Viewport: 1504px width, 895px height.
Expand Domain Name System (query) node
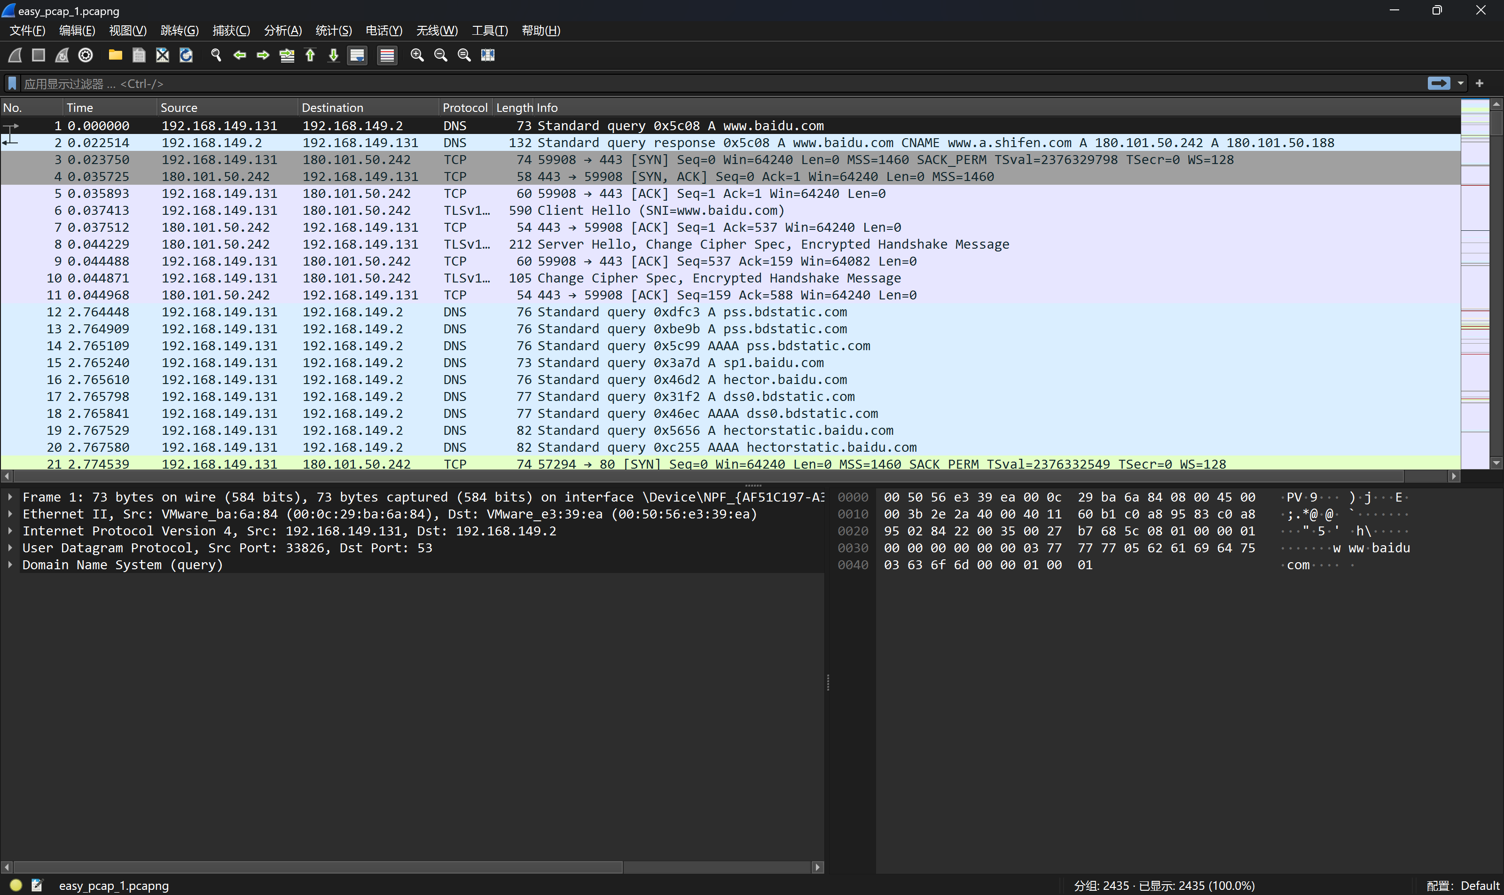(x=10, y=565)
